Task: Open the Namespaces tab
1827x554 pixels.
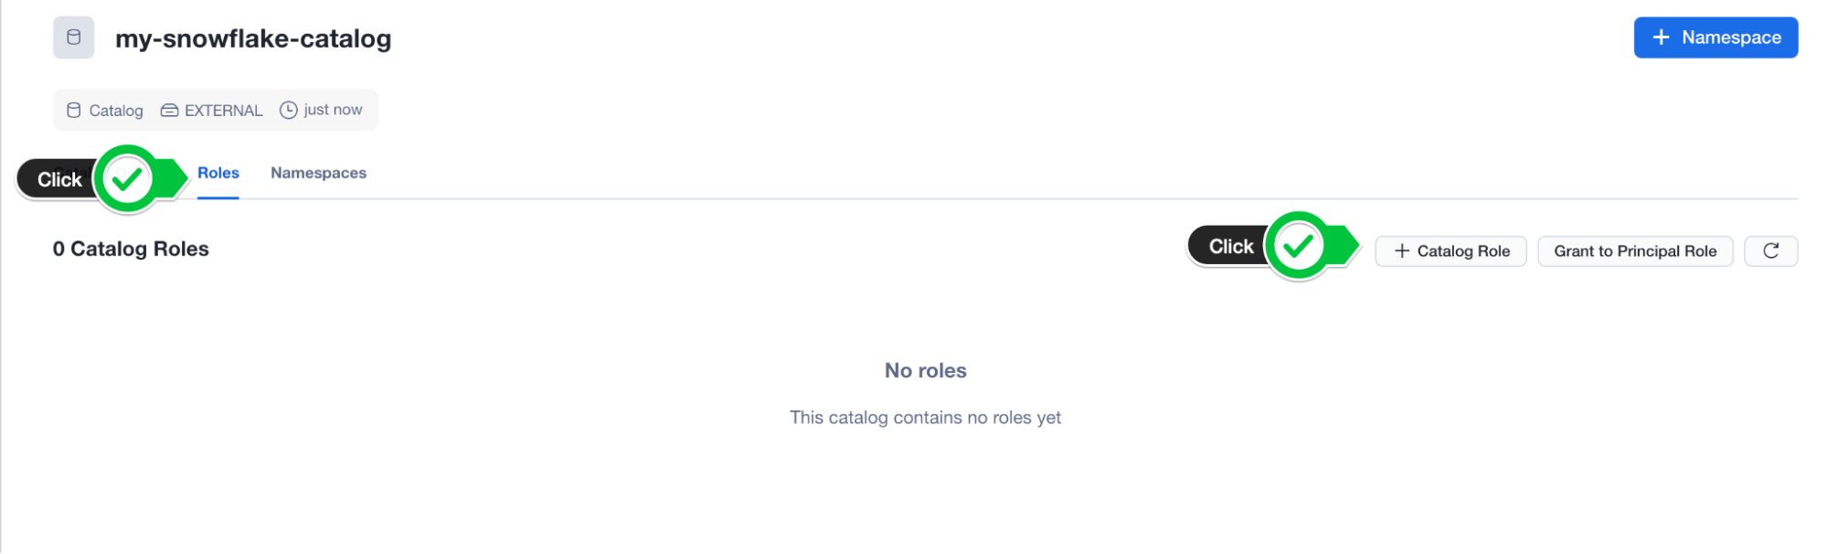Action: (x=318, y=173)
